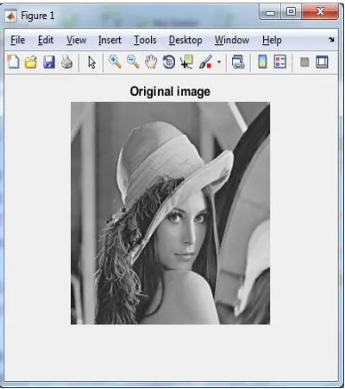Insert a colorbar using the toolbar icon
Viewport: 345px width, 389px height.
coord(262,61)
